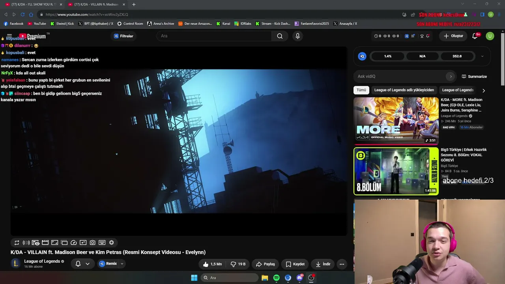Start voice search with the microphone
The image size is (505, 284).
click(297, 36)
